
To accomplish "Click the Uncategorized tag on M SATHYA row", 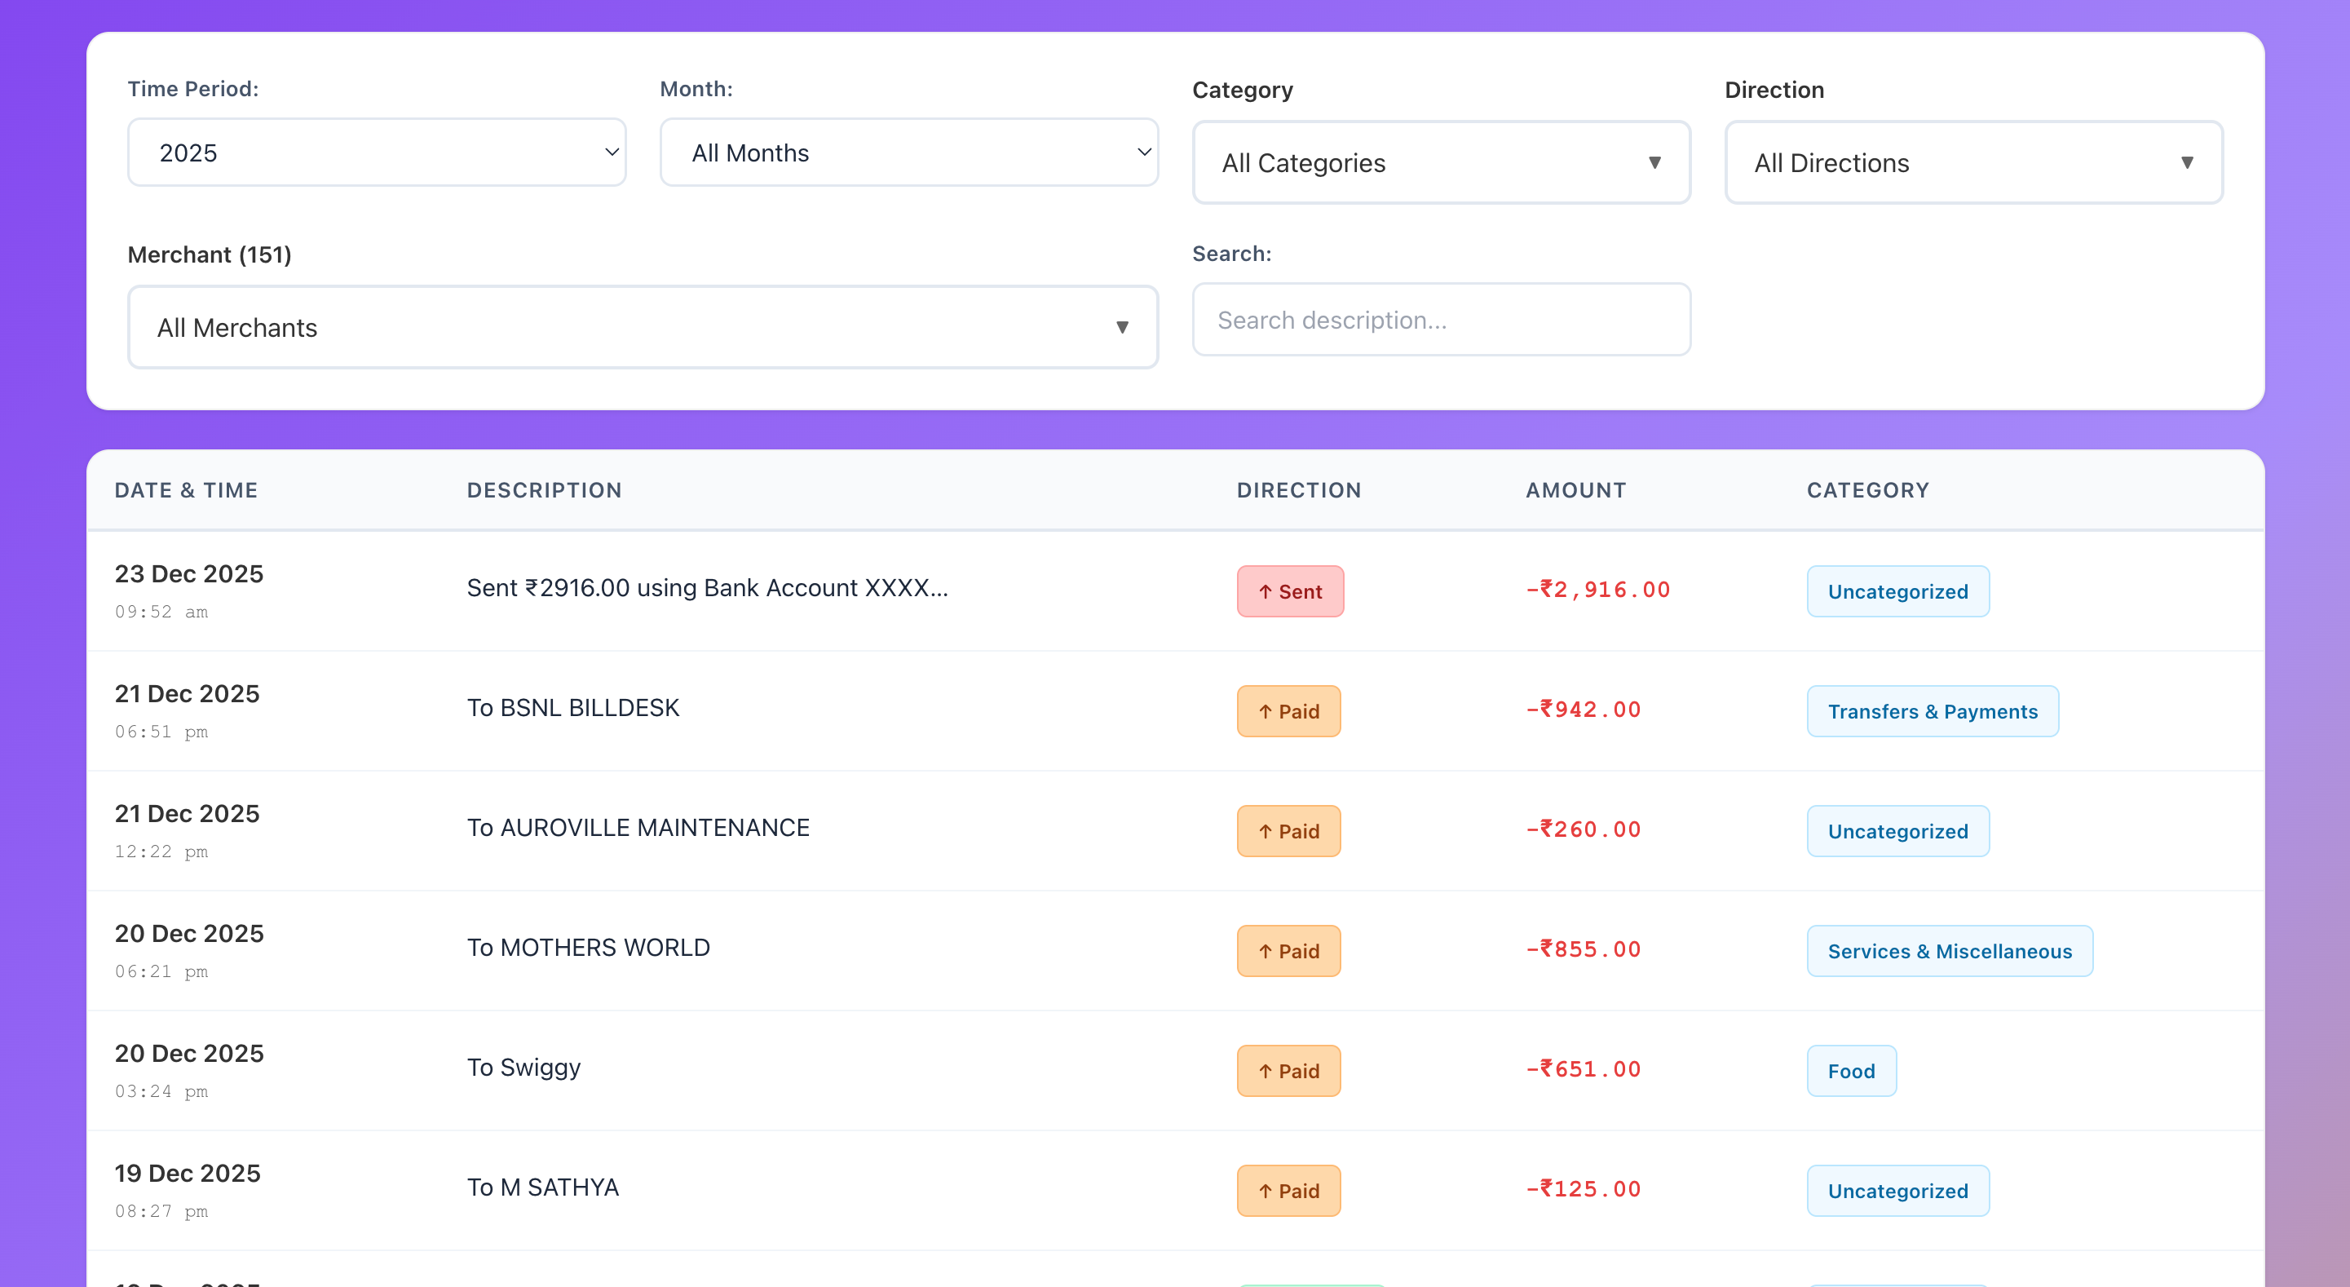I will (x=1897, y=1190).
